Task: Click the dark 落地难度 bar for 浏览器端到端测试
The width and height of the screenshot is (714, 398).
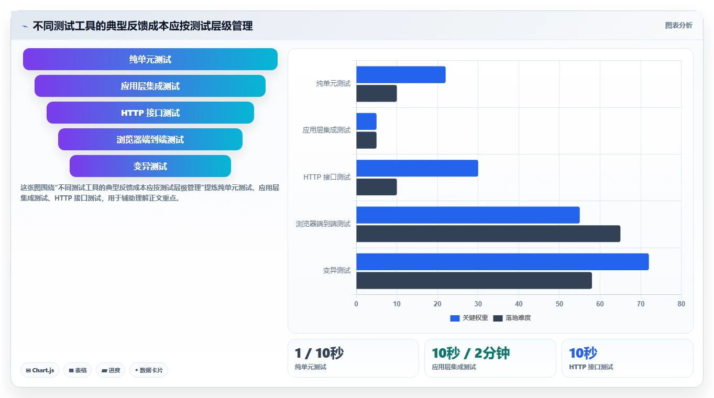Action: pyautogui.click(x=488, y=234)
